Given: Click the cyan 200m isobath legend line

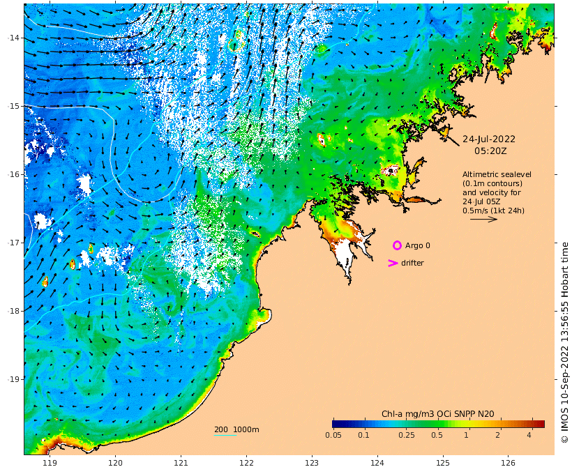Looking at the screenshot, I should tap(225, 436).
